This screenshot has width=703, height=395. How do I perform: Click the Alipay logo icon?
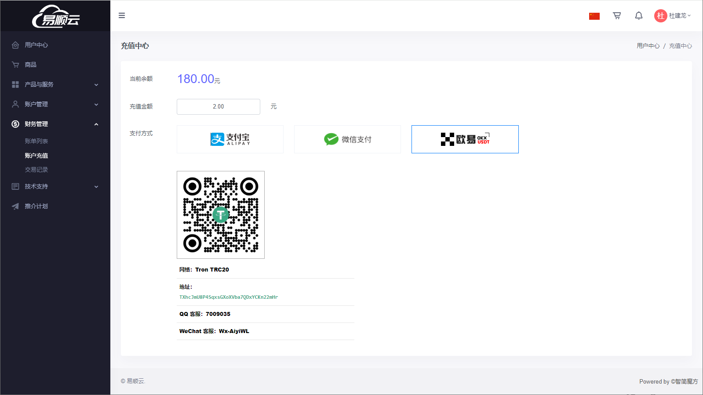(217, 139)
